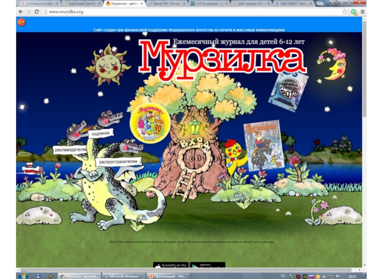Click the sleeping sun picture
This screenshot has height=279, width=372.
click(x=108, y=65)
